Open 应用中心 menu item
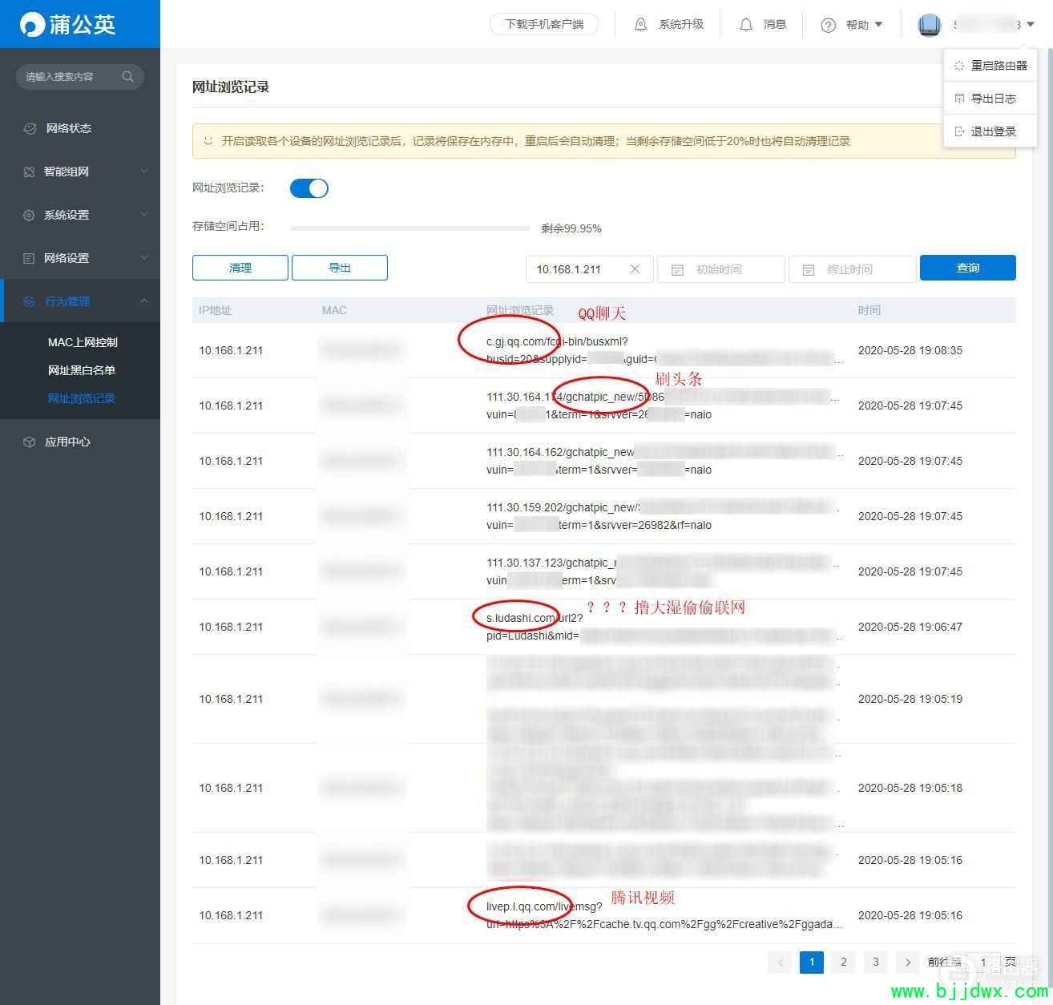 [80, 442]
